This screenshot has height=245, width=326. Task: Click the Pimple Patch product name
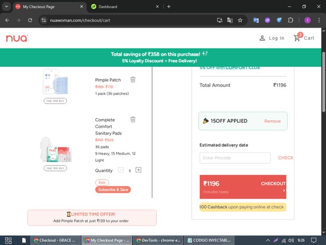108,80
